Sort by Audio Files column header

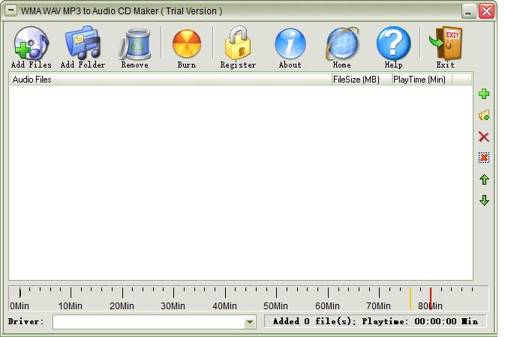click(170, 80)
